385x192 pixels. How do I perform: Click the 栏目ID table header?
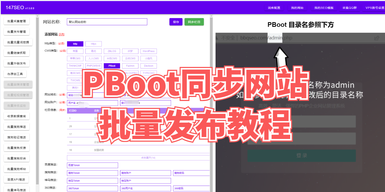[x=73, y=110]
